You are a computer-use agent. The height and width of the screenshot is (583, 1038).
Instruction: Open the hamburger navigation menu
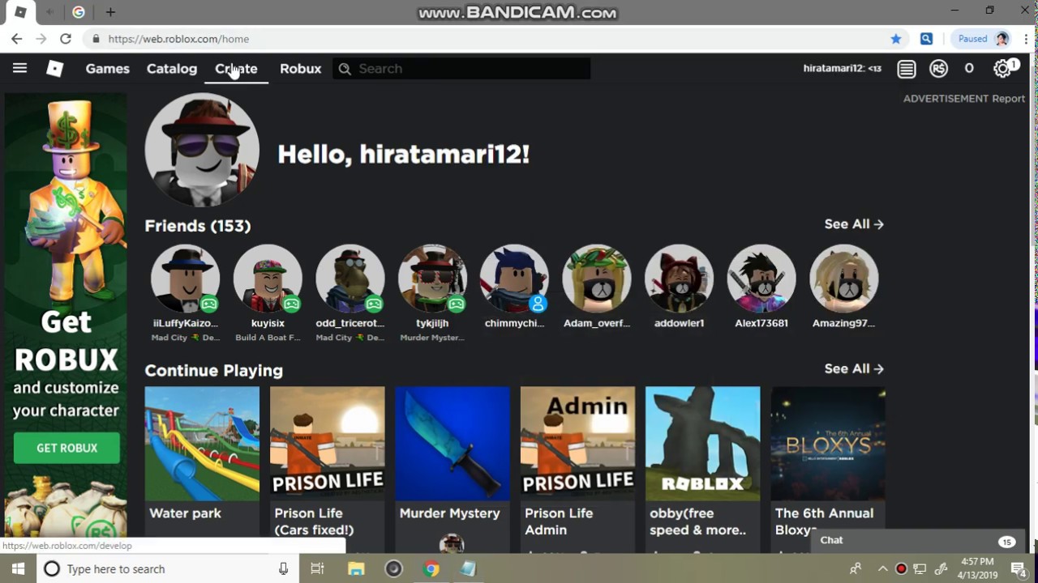pyautogui.click(x=19, y=68)
